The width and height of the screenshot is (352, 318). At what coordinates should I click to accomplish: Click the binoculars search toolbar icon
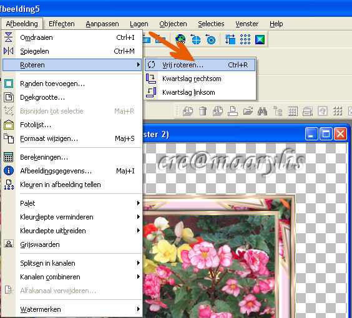pos(262,111)
